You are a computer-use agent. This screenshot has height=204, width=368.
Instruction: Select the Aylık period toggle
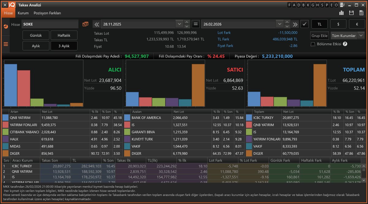tap(36, 46)
